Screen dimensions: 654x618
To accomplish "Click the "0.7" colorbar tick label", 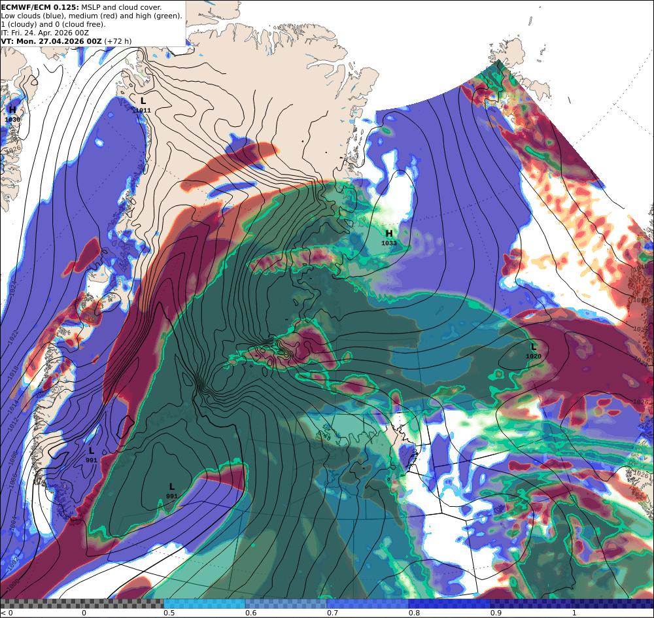I will point(332,613).
